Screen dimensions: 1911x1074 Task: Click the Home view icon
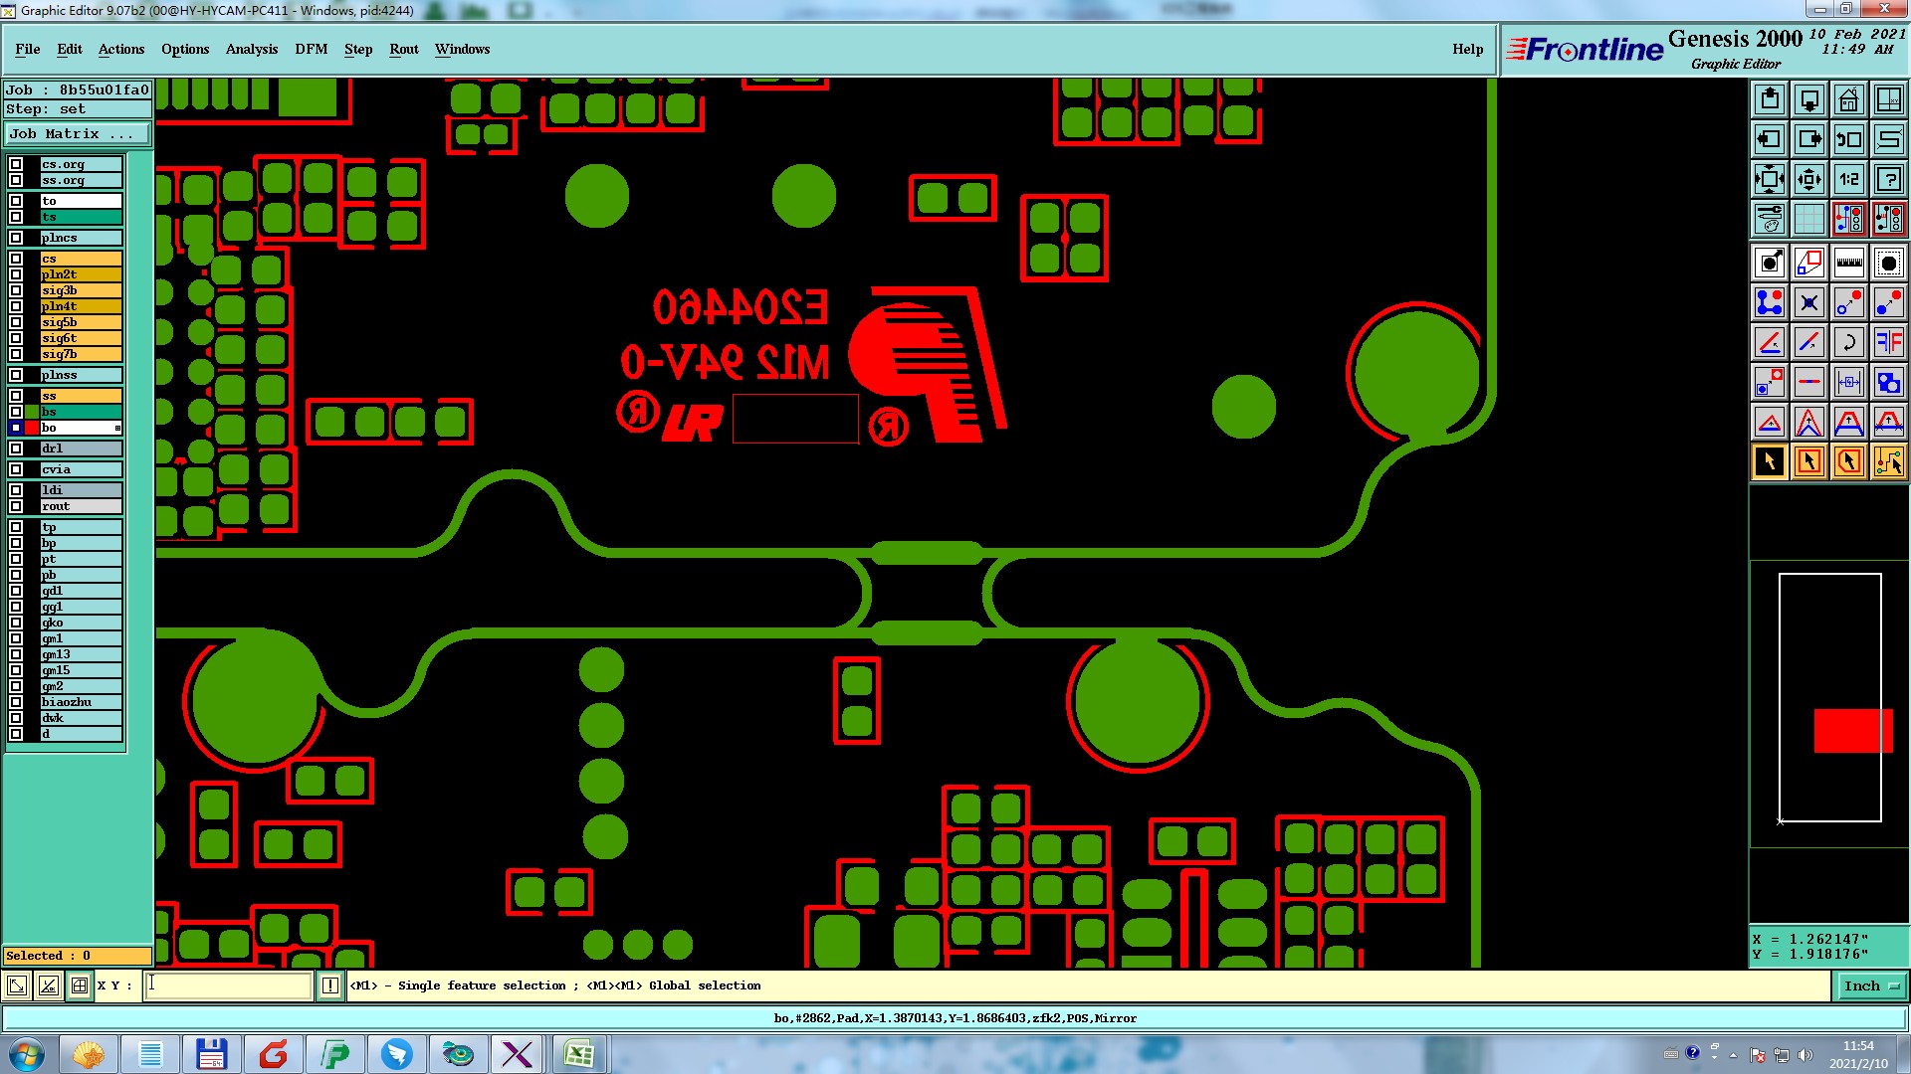pos(1849,99)
